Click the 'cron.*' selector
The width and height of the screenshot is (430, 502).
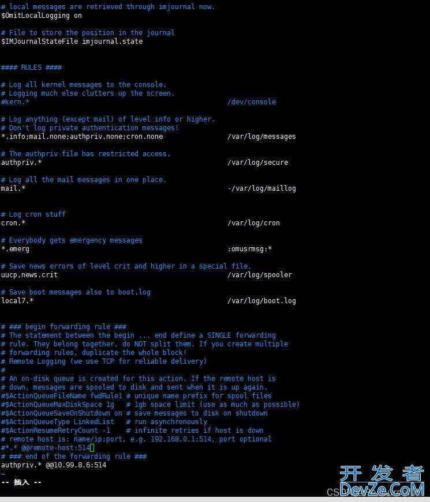click(13, 223)
